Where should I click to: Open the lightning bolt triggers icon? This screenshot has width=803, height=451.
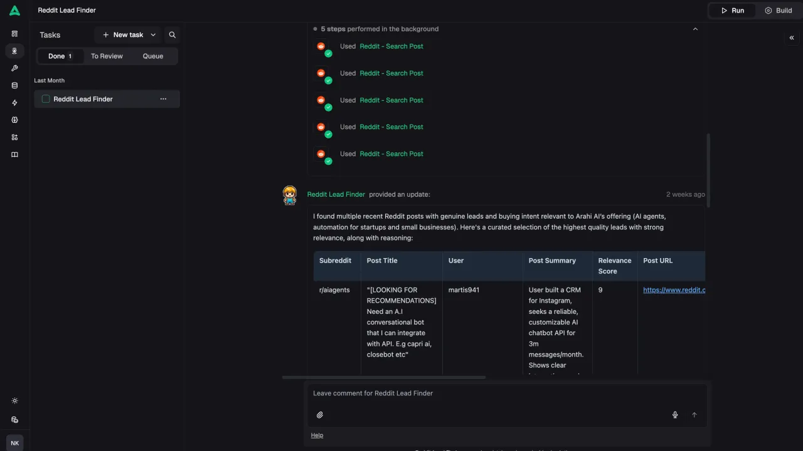point(14,103)
